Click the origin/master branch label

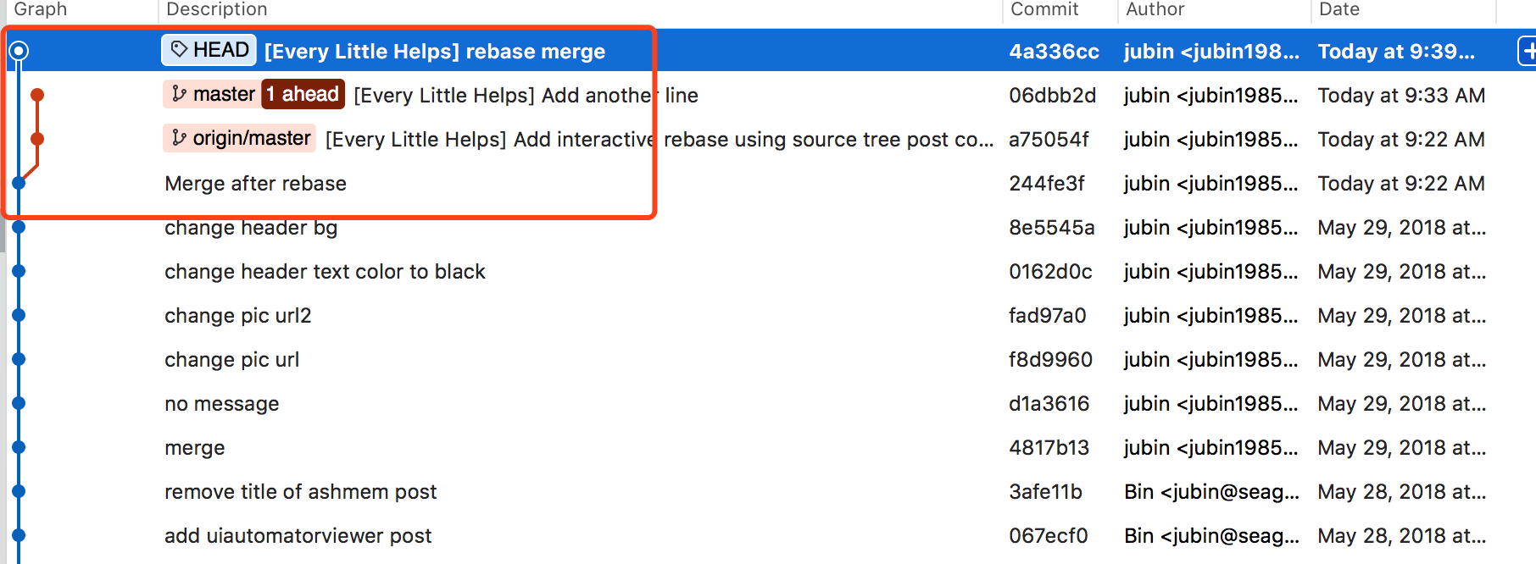252,138
